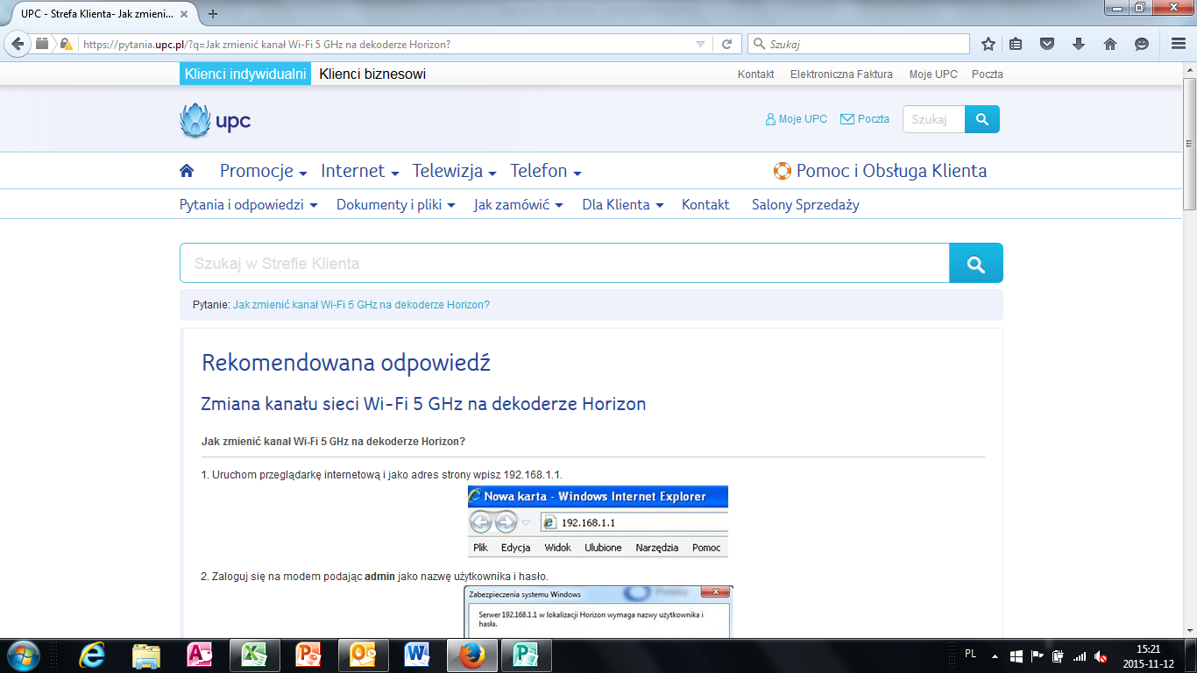This screenshot has width=1197, height=673.
Task: Click the PL language indicator
Action: pos(970,654)
